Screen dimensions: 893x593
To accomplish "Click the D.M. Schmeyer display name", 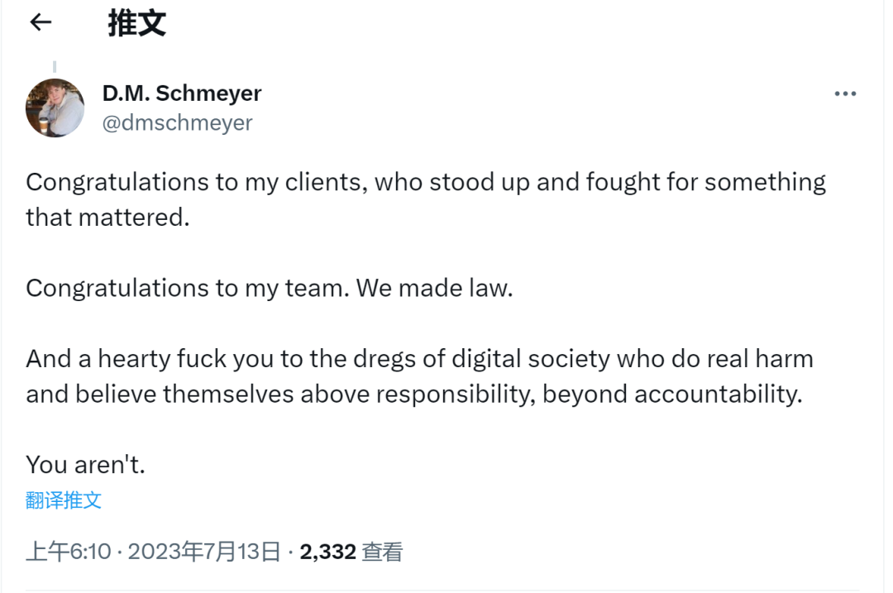I will tap(182, 93).
